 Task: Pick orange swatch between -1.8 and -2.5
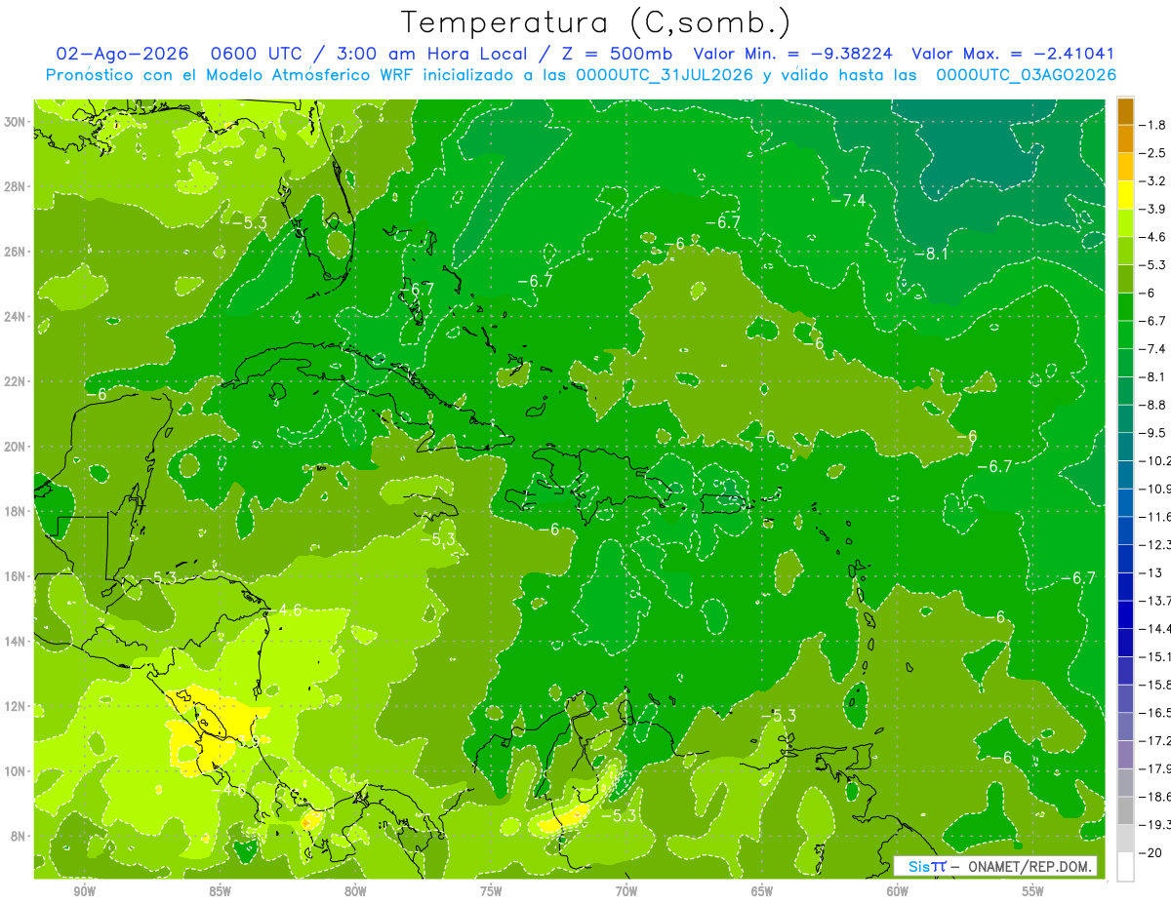tap(1125, 138)
